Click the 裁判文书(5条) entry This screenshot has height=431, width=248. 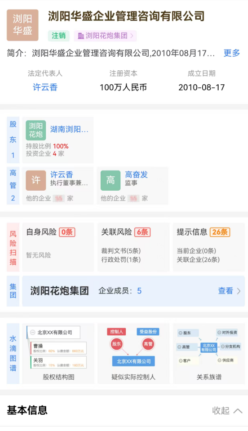click(121, 251)
